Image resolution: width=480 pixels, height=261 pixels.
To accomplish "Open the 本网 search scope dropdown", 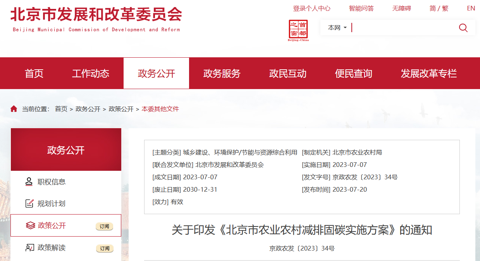I will click(337, 28).
